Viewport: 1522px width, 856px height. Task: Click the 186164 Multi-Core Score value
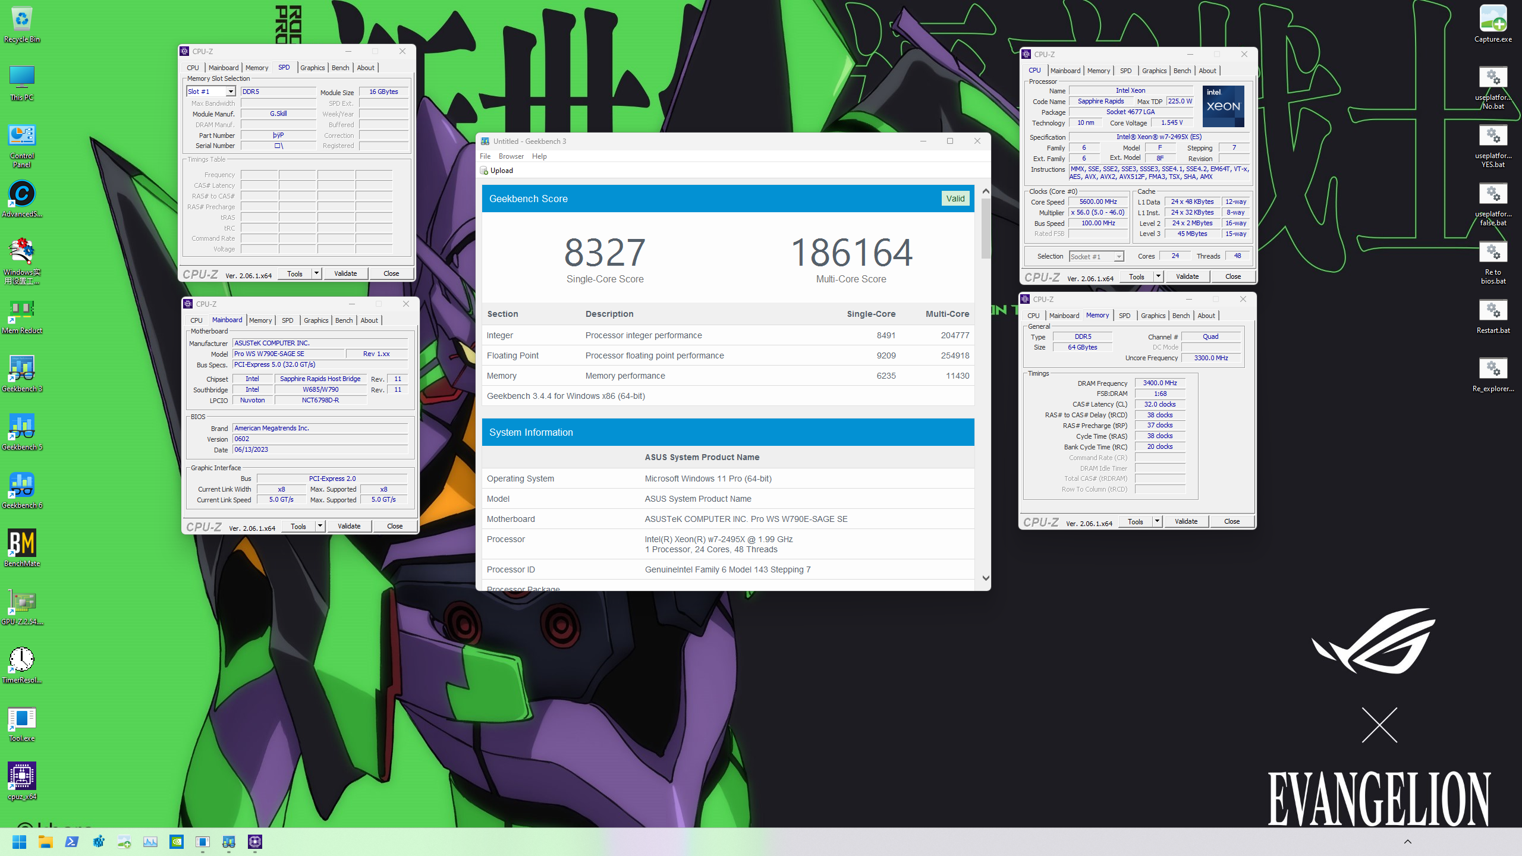point(851,253)
